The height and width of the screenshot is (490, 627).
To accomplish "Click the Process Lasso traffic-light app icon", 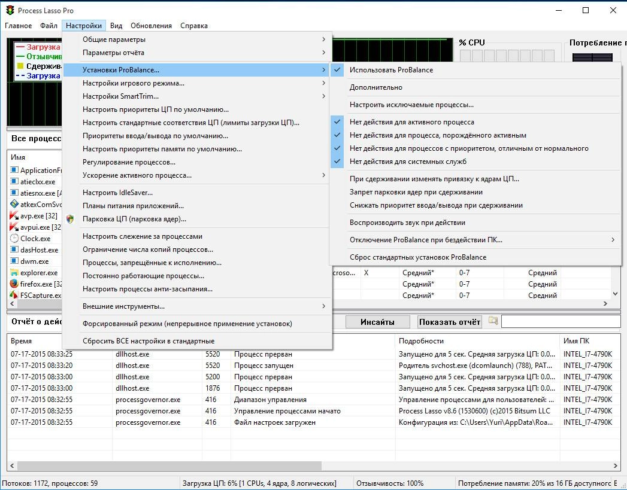I will coord(10,10).
